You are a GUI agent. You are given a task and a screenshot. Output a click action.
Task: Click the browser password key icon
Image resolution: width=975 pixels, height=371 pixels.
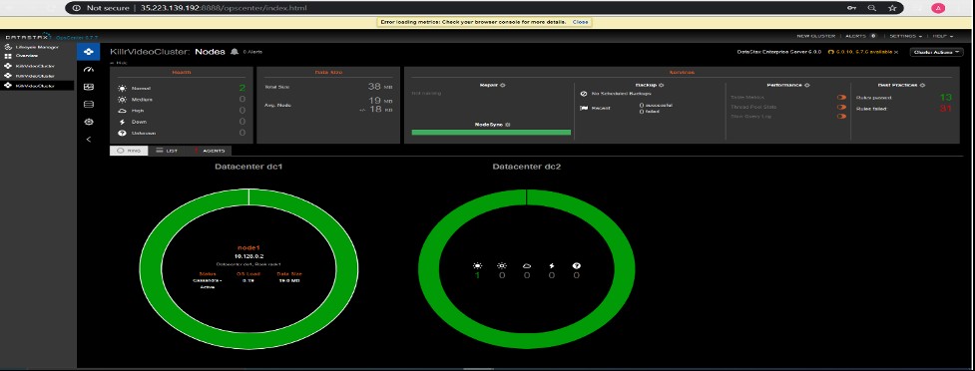[851, 8]
